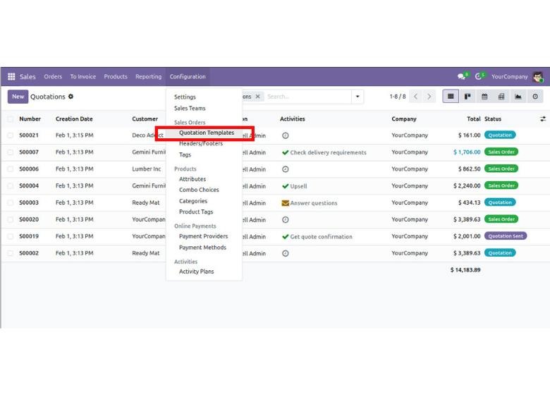Screen dimensions: 550x395
Task: Expand the search options dropdown arrow
Action: point(357,97)
